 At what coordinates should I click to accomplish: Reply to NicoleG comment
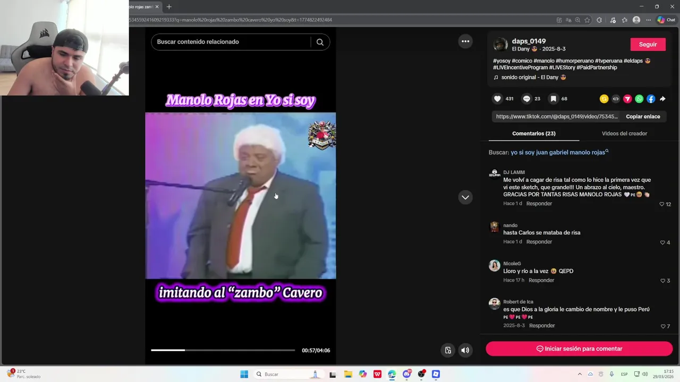pyautogui.click(x=541, y=280)
